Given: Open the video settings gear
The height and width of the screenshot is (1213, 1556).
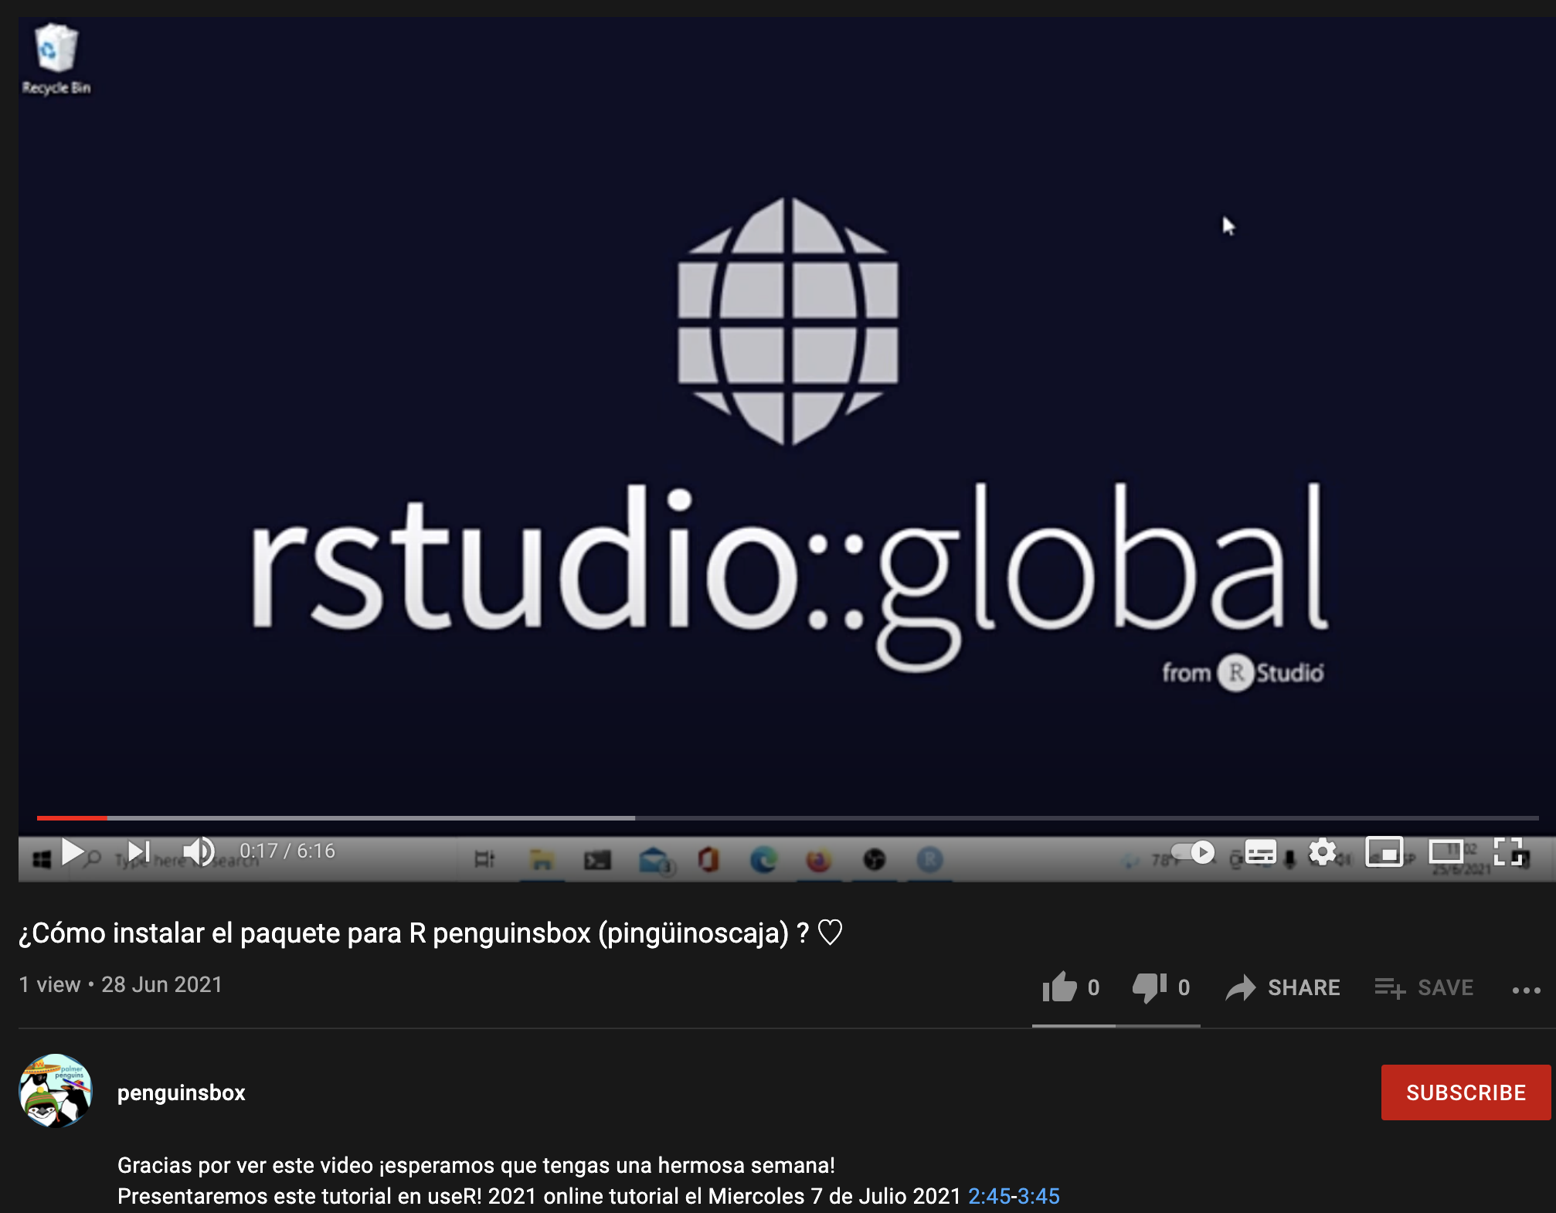Looking at the screenshot, I should (x=1322, y=852).
